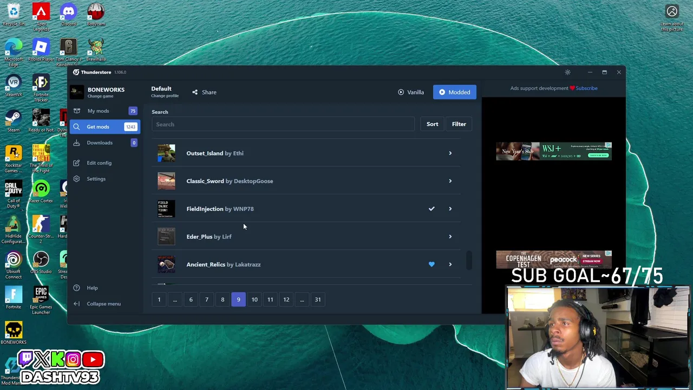Select Get mods in sidebar
This screenshot has height=390, width=693.
104,127
